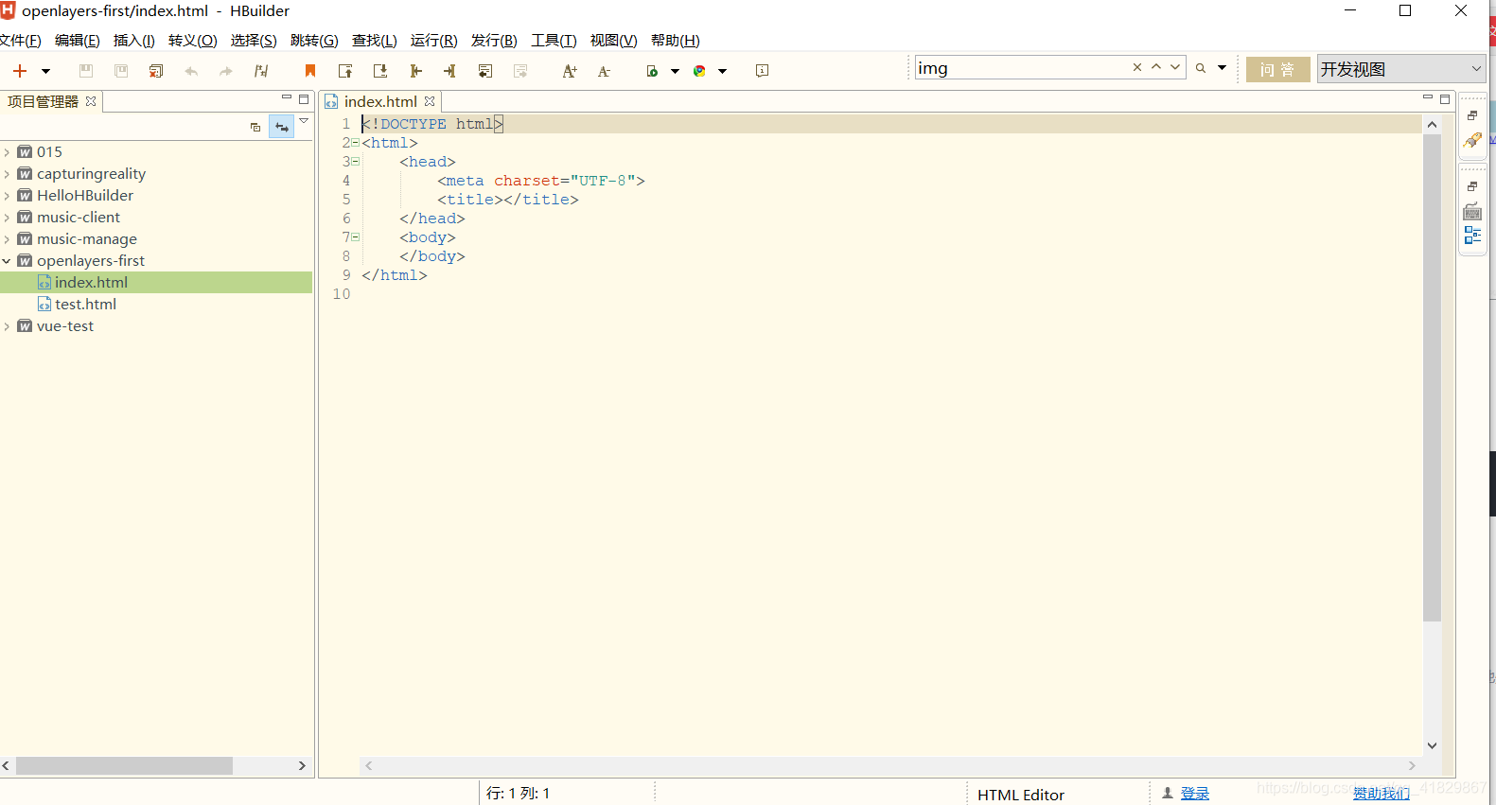Open the outline view icon on right sidebar

1472,235
